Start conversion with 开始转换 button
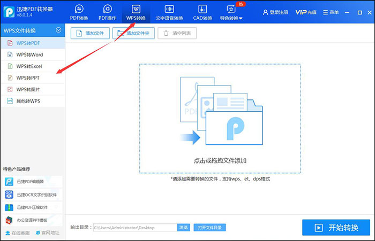The height and width of the screenshot is (241, 375). (x=336, y=228)
